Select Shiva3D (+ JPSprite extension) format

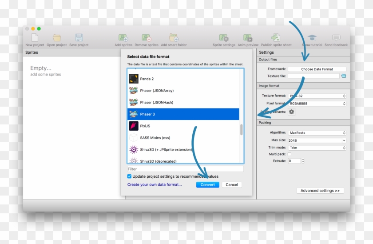tap(183, 149)
